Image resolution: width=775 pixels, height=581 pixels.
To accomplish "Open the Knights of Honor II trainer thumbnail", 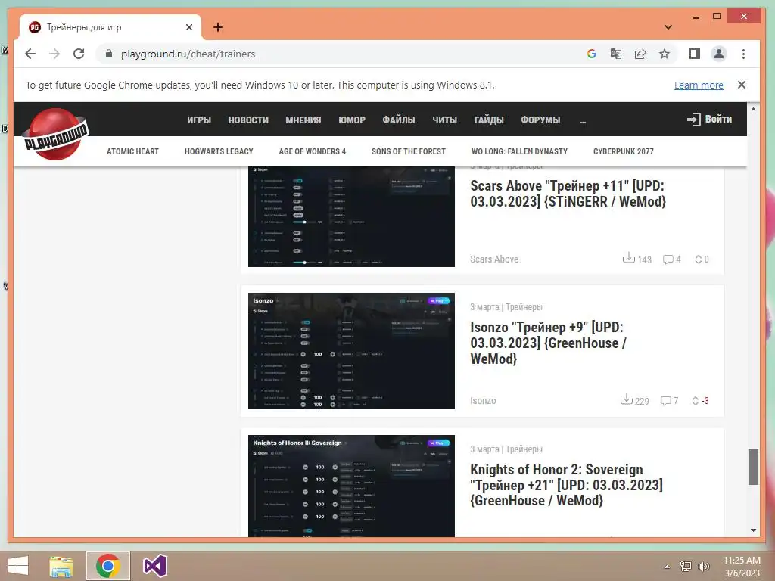I will [x=351, y=486].
